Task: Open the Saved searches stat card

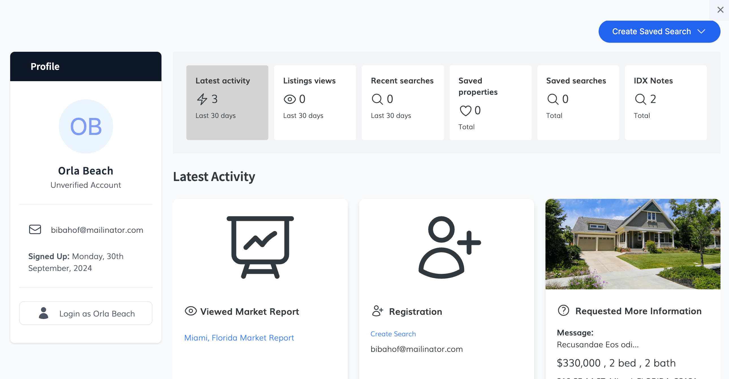Action: pyautogui.click(x=578, y=102)
